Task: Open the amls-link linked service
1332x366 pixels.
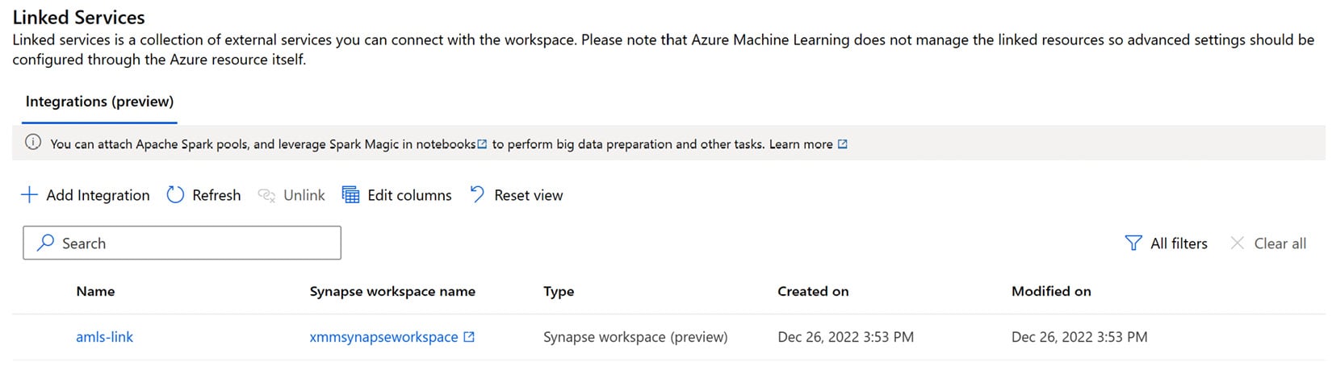Action: 104,337
